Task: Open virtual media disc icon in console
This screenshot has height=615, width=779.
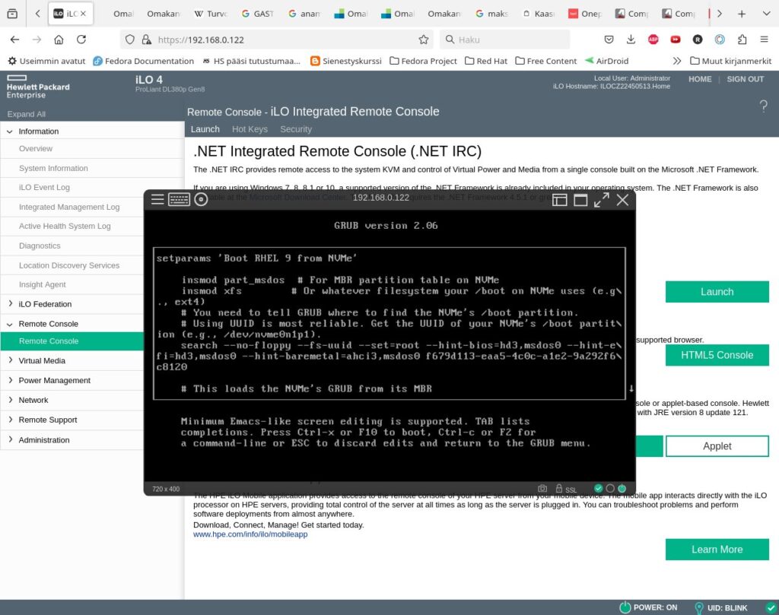Action: click(x=201, y=199)
